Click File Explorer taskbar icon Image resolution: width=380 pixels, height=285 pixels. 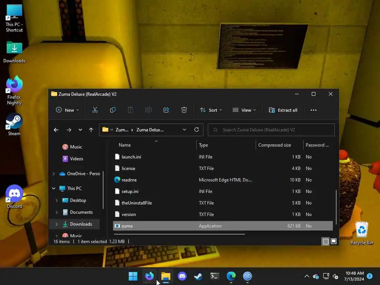click(166, 276)
